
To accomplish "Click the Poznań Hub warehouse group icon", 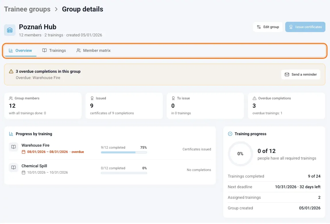I will (x=10, y=30).
